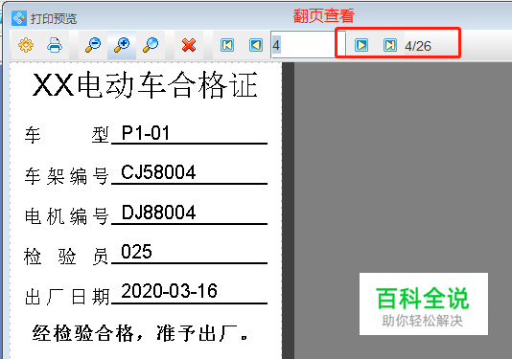This screenshot has width=512, height=359.
Task: Close the preview with the red X
Action: 189,45
